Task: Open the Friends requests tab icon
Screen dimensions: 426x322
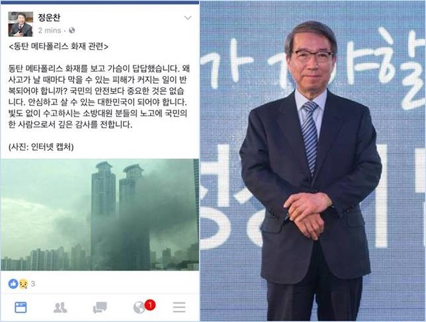Action: [x=60, y=307]
